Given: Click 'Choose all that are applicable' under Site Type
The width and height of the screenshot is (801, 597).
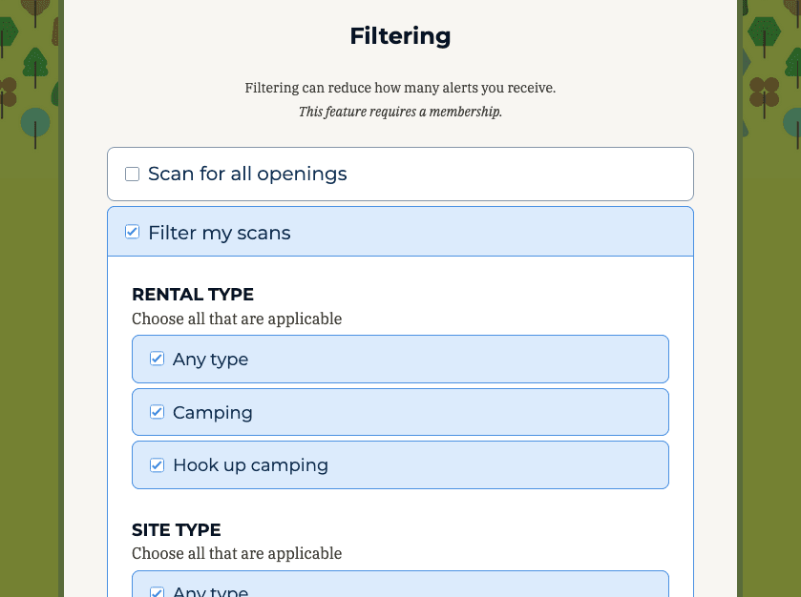Looking at the screenshot, I should click(237, 554).
